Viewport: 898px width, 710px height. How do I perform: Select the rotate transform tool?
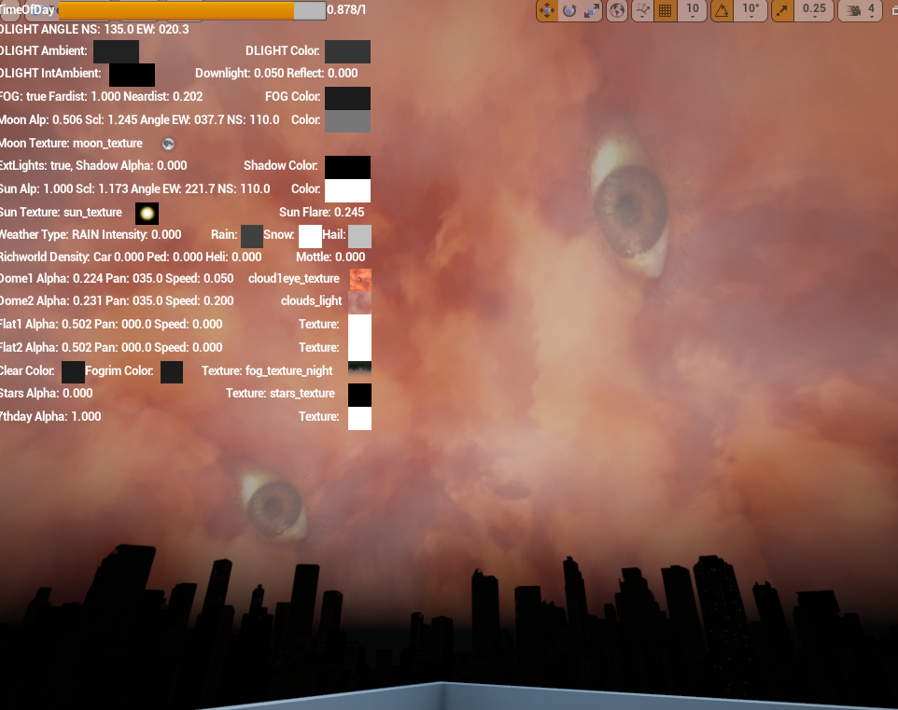coord(569,11)
